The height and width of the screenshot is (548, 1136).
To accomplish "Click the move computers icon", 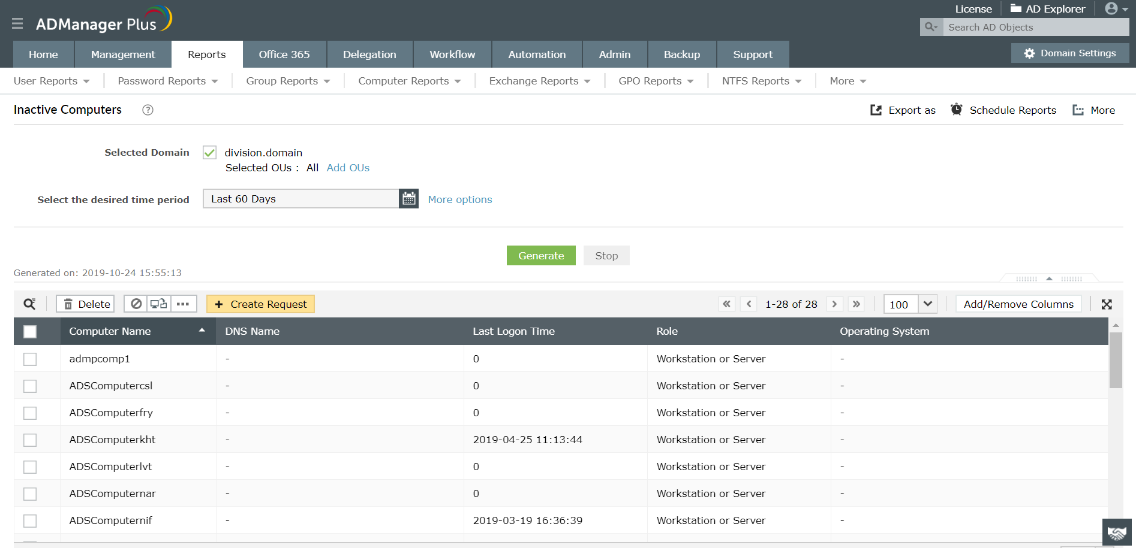I will pos(159,304).
